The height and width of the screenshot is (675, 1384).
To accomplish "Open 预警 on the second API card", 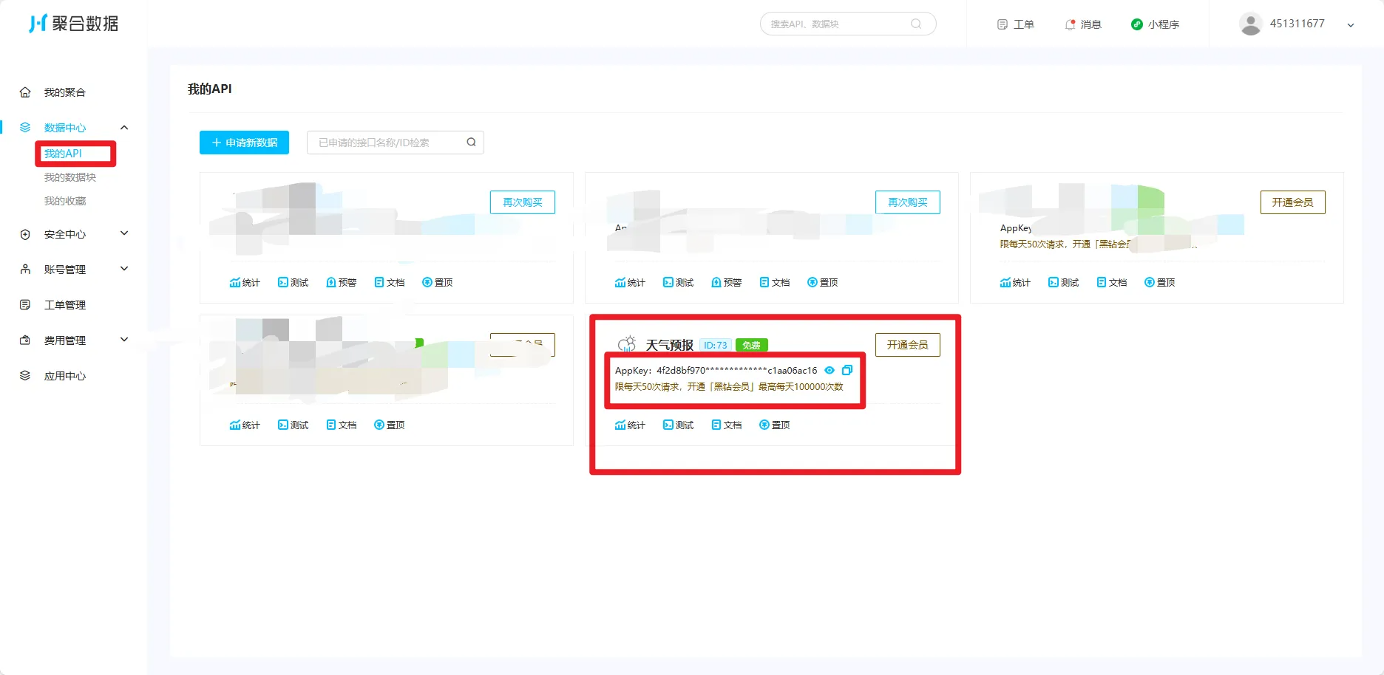I will (x=727, y=282).
